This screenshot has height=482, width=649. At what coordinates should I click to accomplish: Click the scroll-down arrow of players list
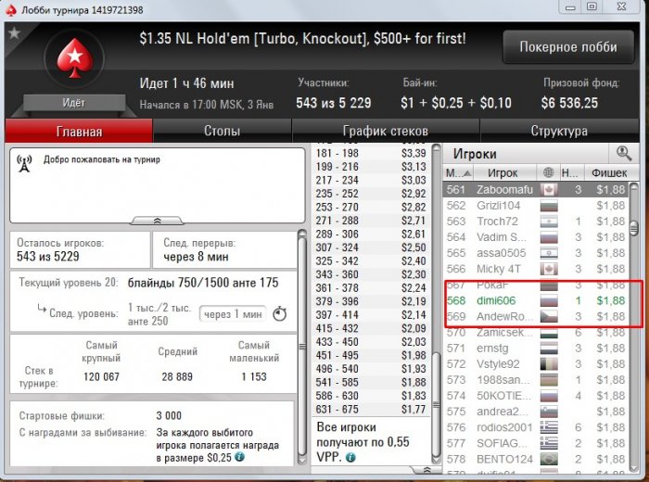pyautogui.click(x=633, y=467)
